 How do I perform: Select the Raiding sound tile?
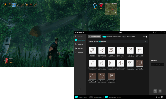[139, 63]
